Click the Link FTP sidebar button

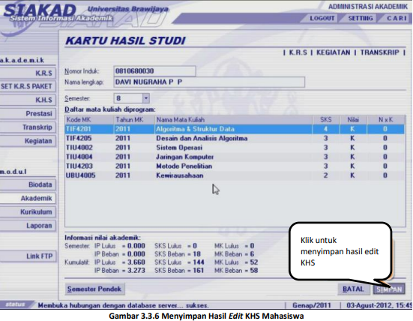(x=28, y=256)
